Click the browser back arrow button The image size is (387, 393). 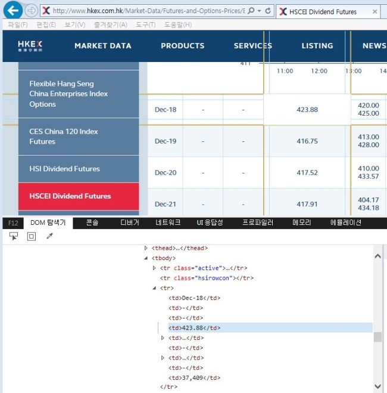[x=13, y=10]
